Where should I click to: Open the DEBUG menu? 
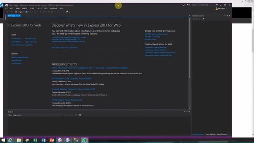(x=25, y=8)
